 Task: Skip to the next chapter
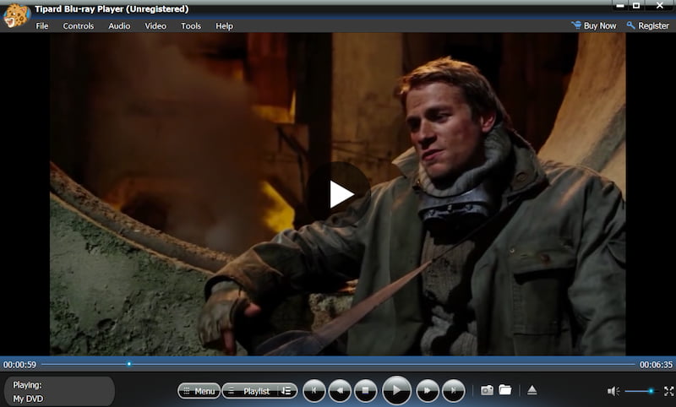coord(453,391)
